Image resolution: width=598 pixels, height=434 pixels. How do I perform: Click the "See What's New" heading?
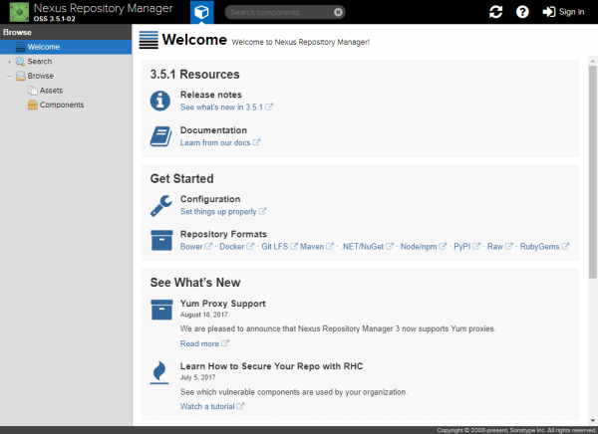coord(195,283)
